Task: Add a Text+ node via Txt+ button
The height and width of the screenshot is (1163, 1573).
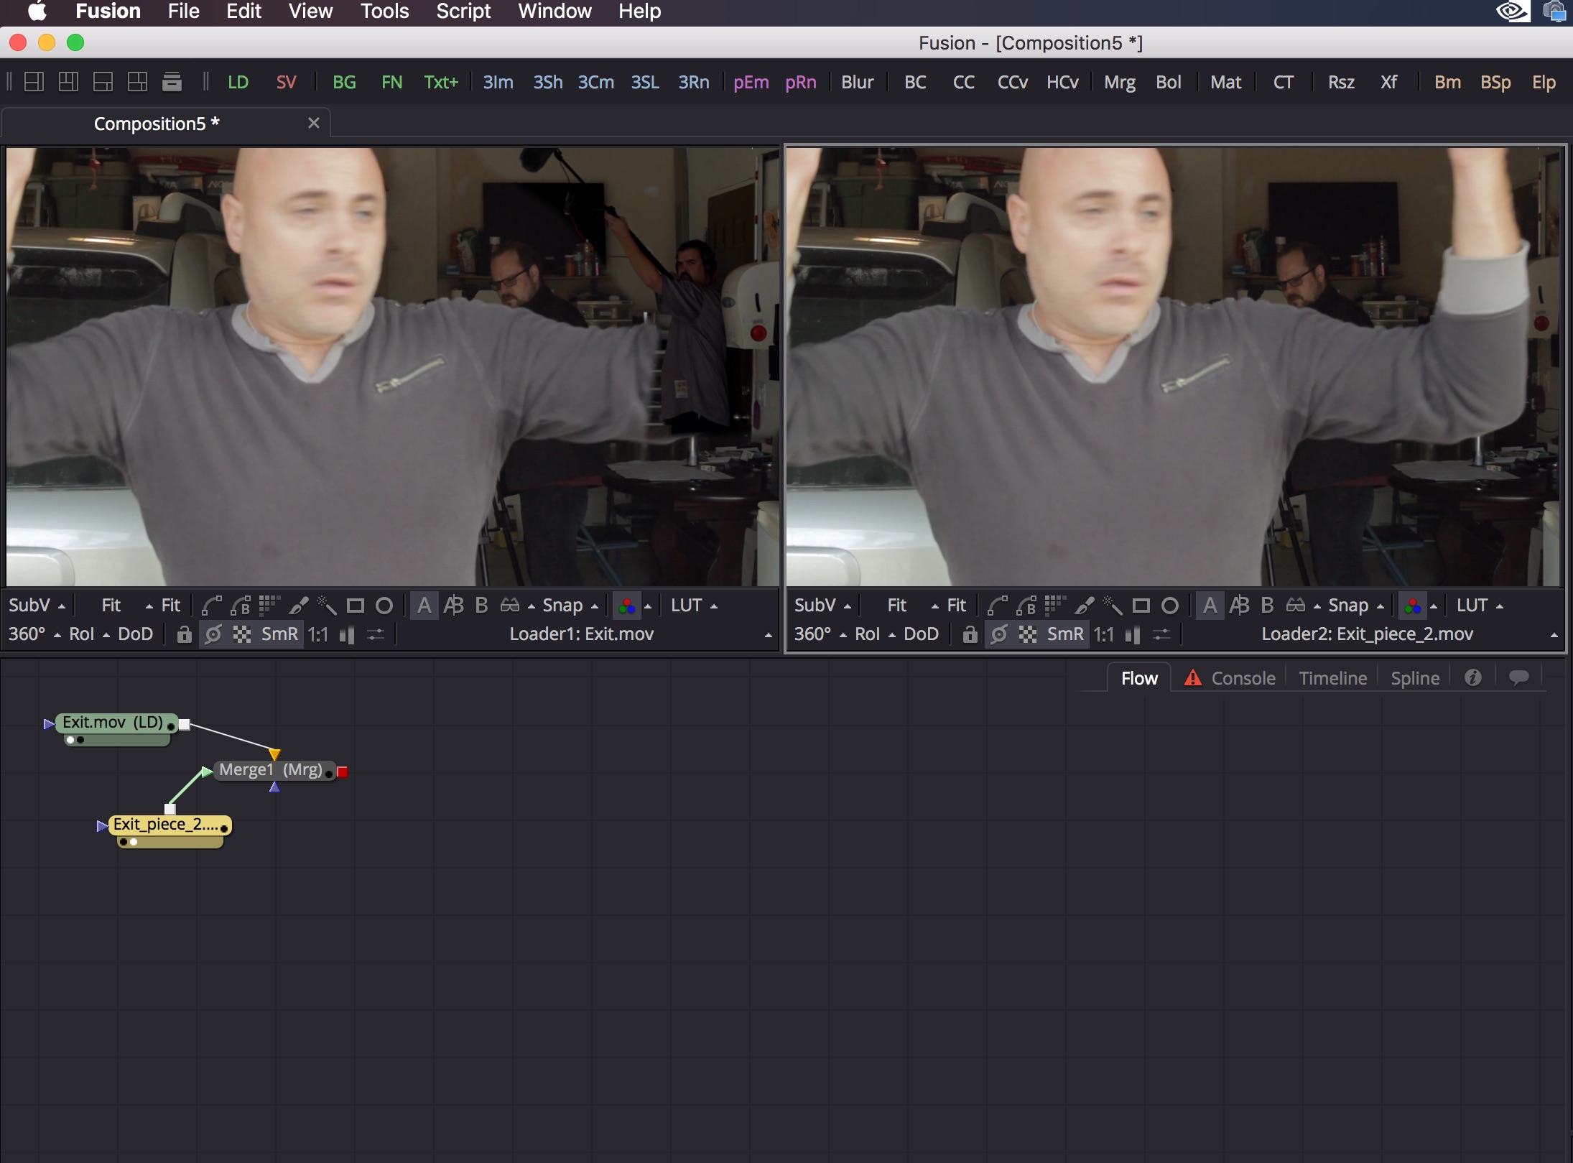Action: 440,82
